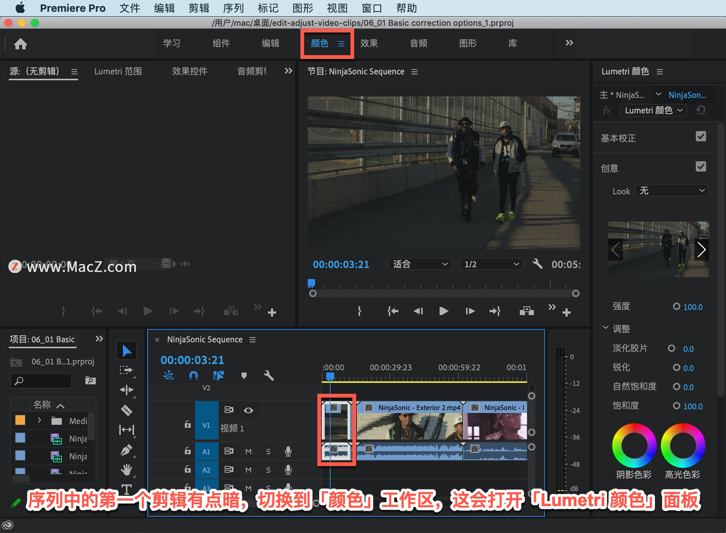Screen dimensions: 726x533
Task: Click the 阴影色彩 color wheel
Action: 634,445
